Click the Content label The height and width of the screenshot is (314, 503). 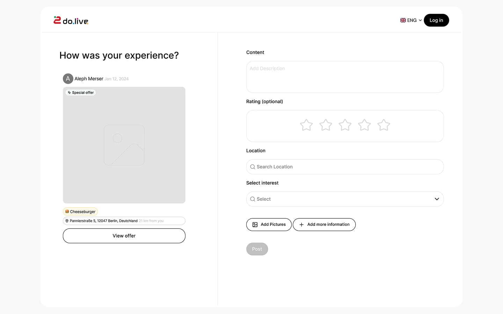pos(255,52)
